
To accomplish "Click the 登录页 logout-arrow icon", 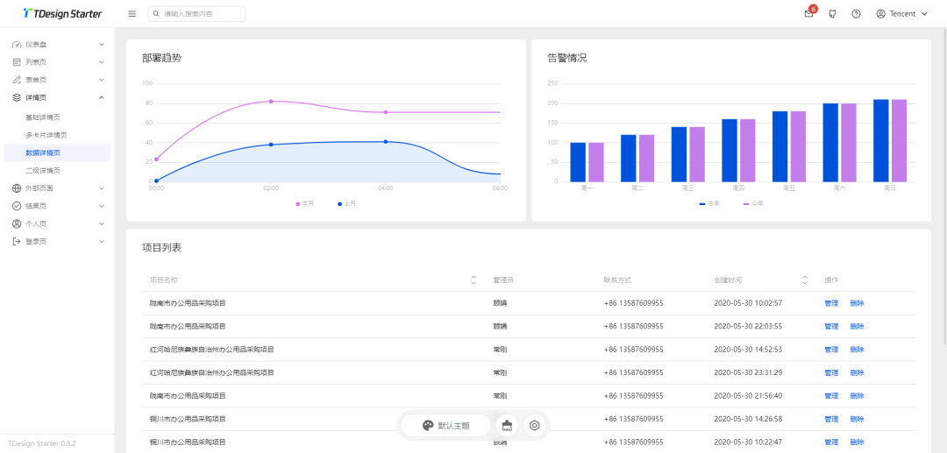I will [17, 241].
